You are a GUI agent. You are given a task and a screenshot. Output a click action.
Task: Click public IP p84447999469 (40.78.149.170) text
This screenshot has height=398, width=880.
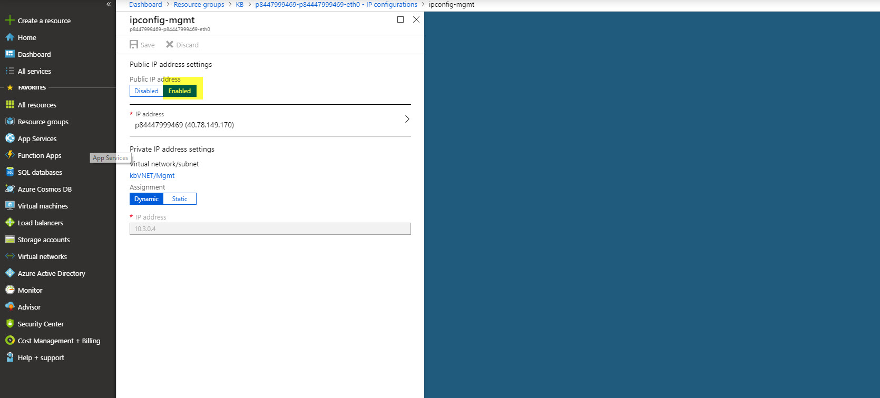(x=184, y=125)
